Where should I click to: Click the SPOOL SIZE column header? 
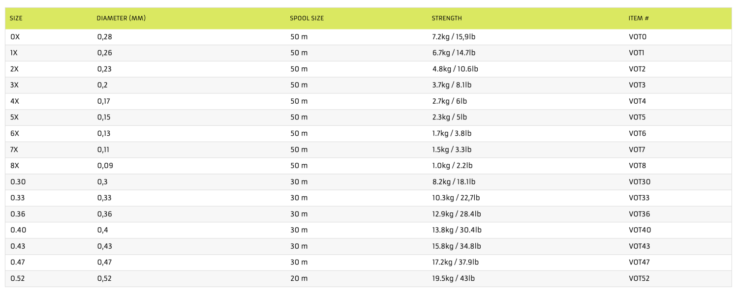pos(307,18)
